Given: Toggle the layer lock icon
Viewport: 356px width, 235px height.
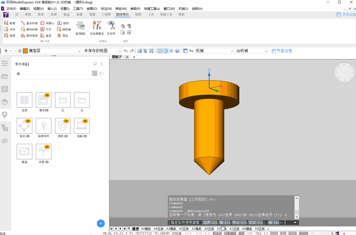Looking at the screenshot, I should point(15,51).
